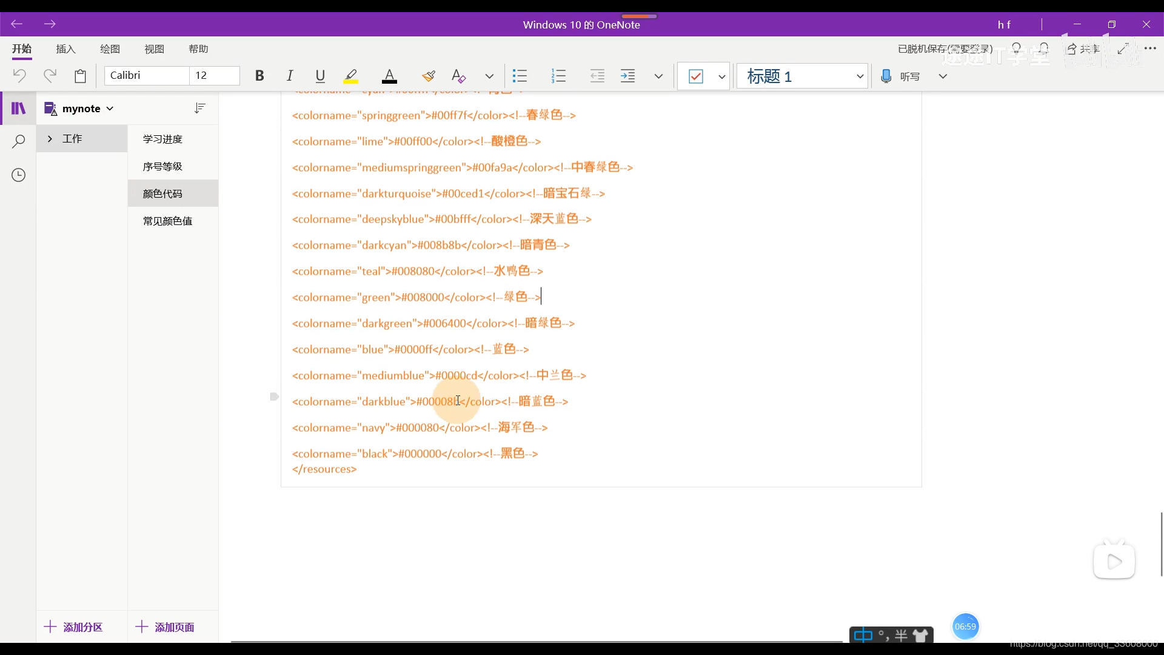Screen dimensions: 1164x655
Task: Click the sort pages icon
Action: pos(199,109)
